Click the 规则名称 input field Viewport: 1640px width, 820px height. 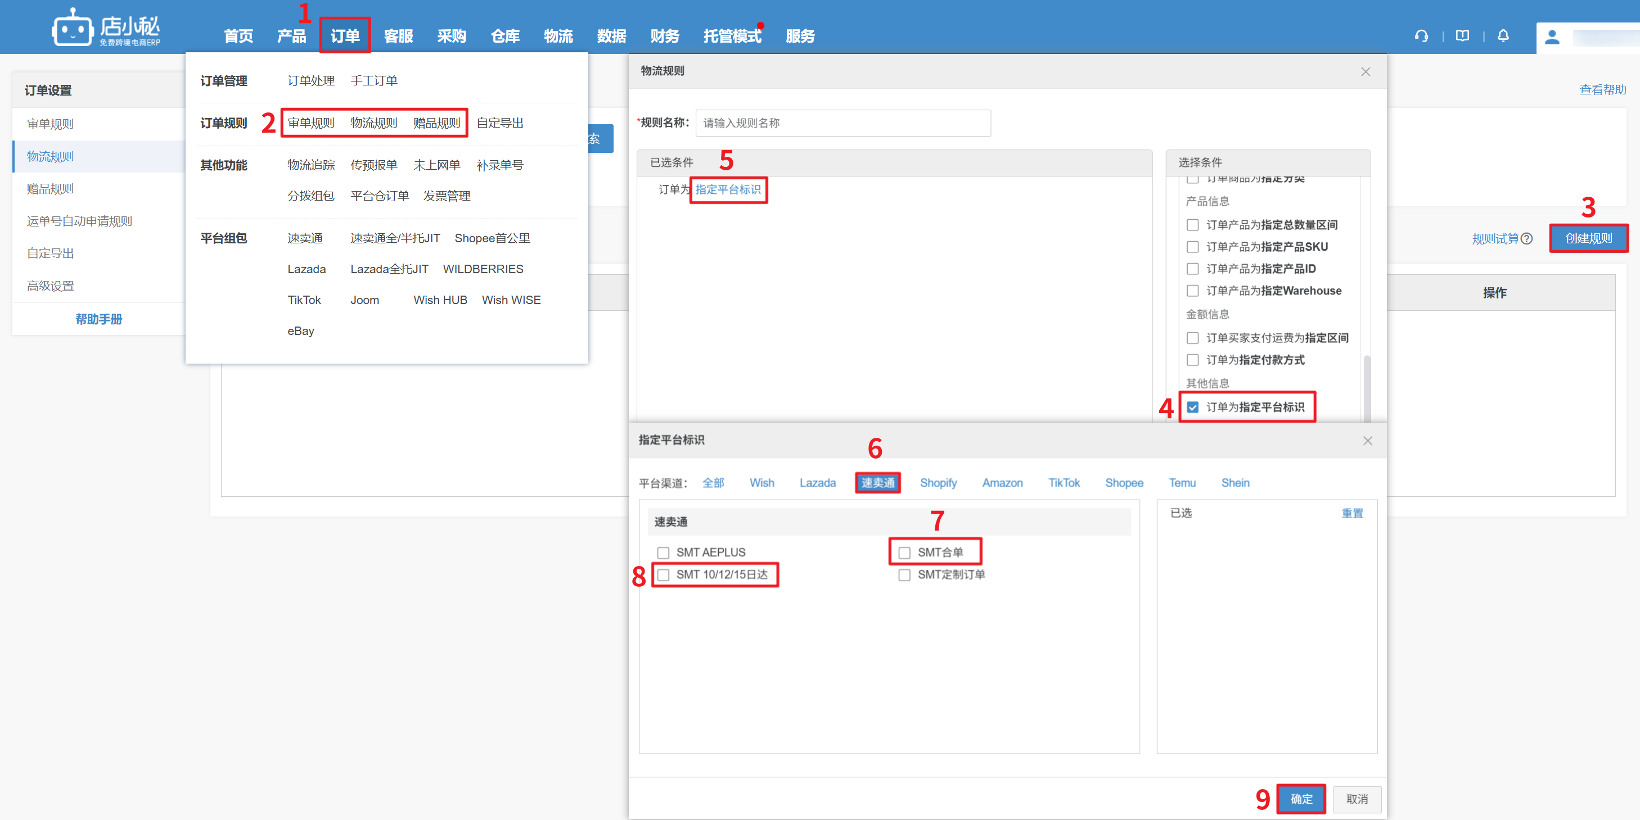pyautogui.click(x=843, y=123)
